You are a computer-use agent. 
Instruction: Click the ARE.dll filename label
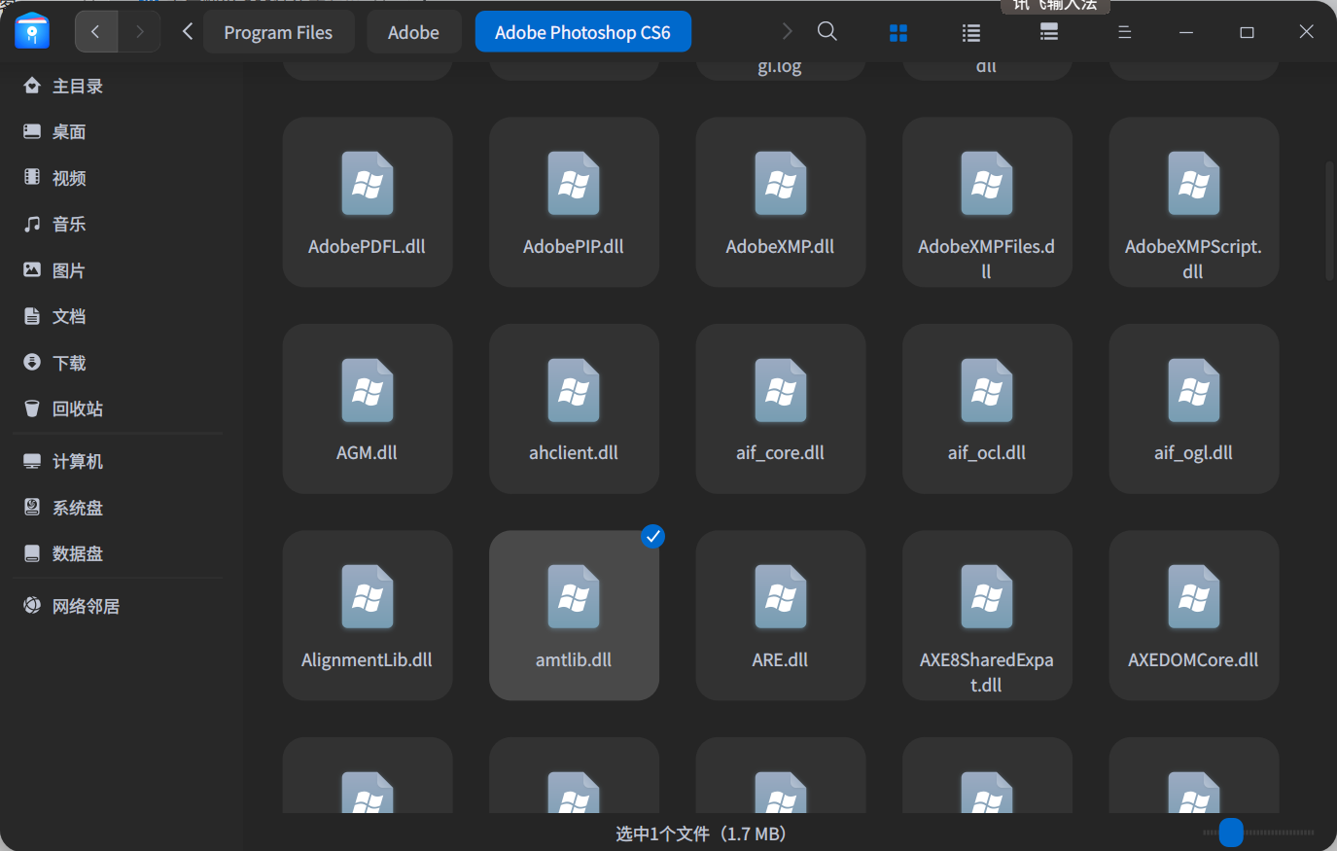(x=780, y=659)
